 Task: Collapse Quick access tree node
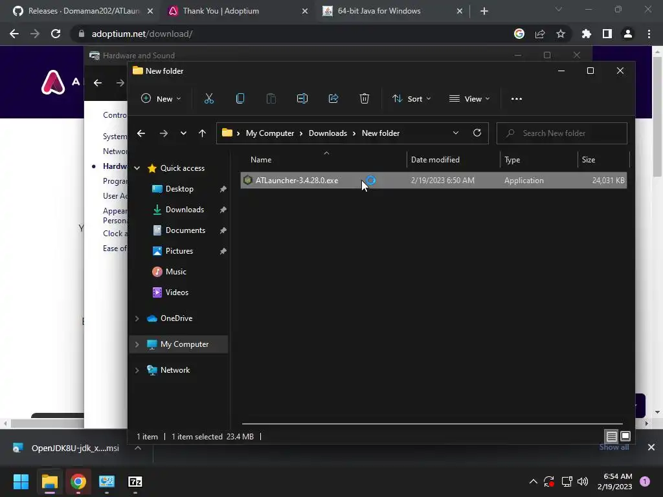137,168
